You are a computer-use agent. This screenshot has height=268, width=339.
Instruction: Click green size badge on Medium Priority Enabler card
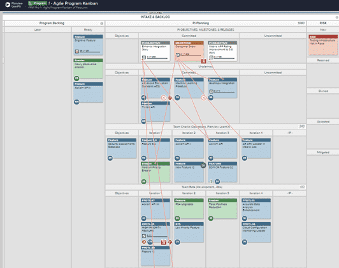click(143, 182)
